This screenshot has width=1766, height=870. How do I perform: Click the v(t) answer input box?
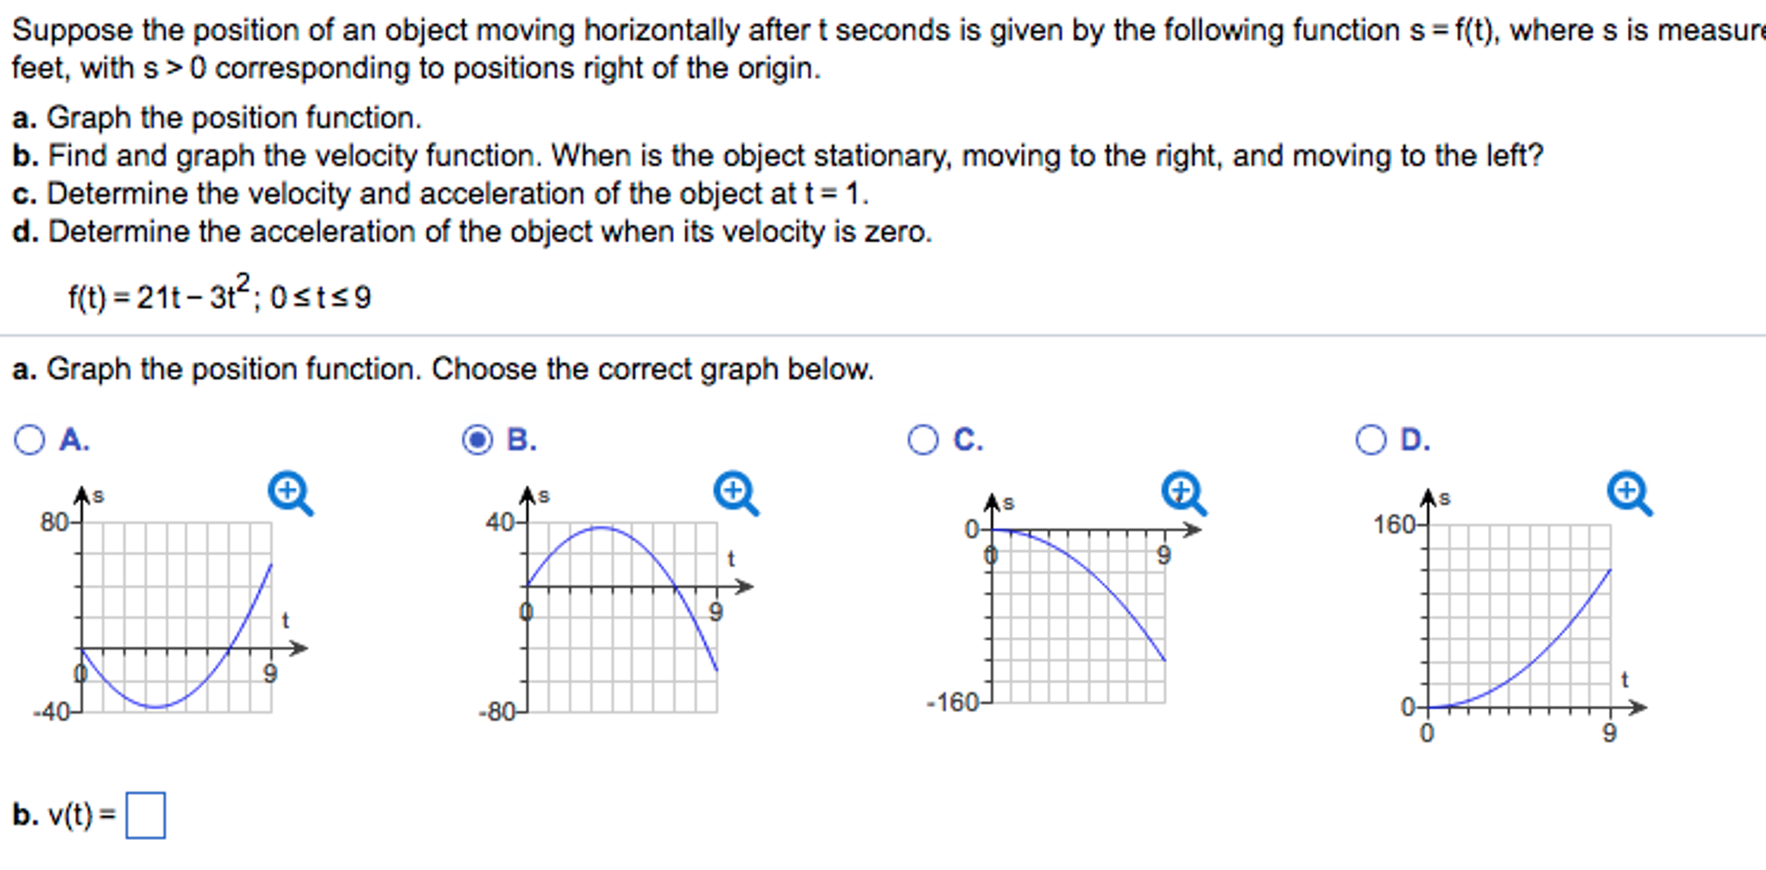point(145,816)
